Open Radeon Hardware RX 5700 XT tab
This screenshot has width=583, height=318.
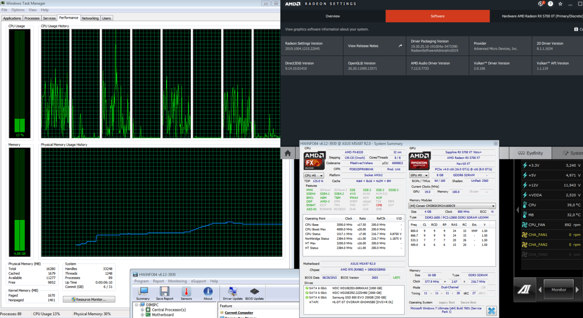(537, 16)
